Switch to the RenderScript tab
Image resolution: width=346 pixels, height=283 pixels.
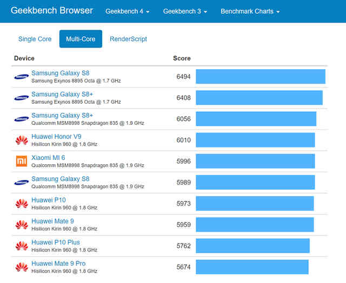(x=128, y=39)
